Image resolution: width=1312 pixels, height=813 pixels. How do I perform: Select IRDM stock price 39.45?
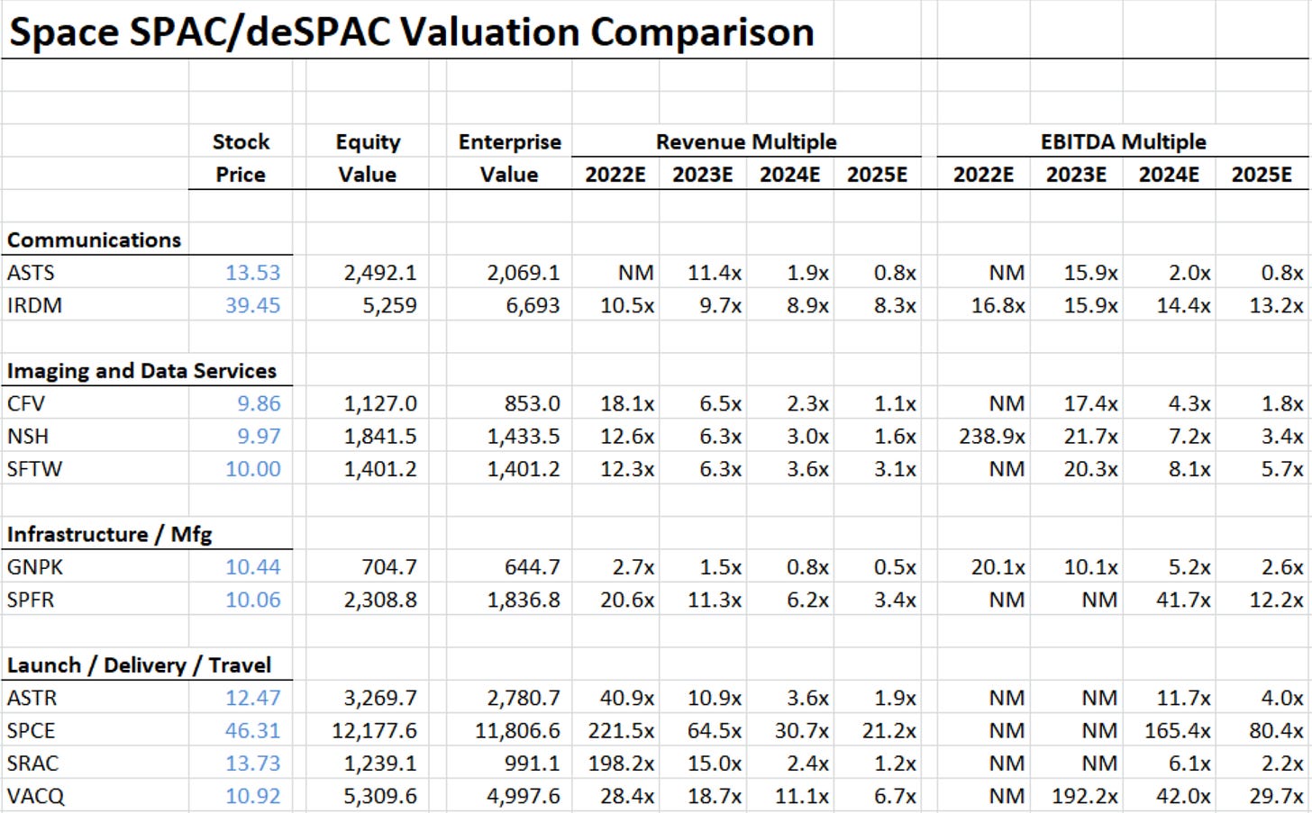pyautogui.click(x=252, y=305)
